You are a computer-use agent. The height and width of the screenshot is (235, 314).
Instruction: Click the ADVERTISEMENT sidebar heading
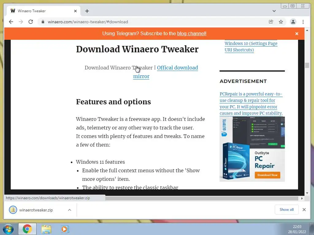tap(243, 81)
